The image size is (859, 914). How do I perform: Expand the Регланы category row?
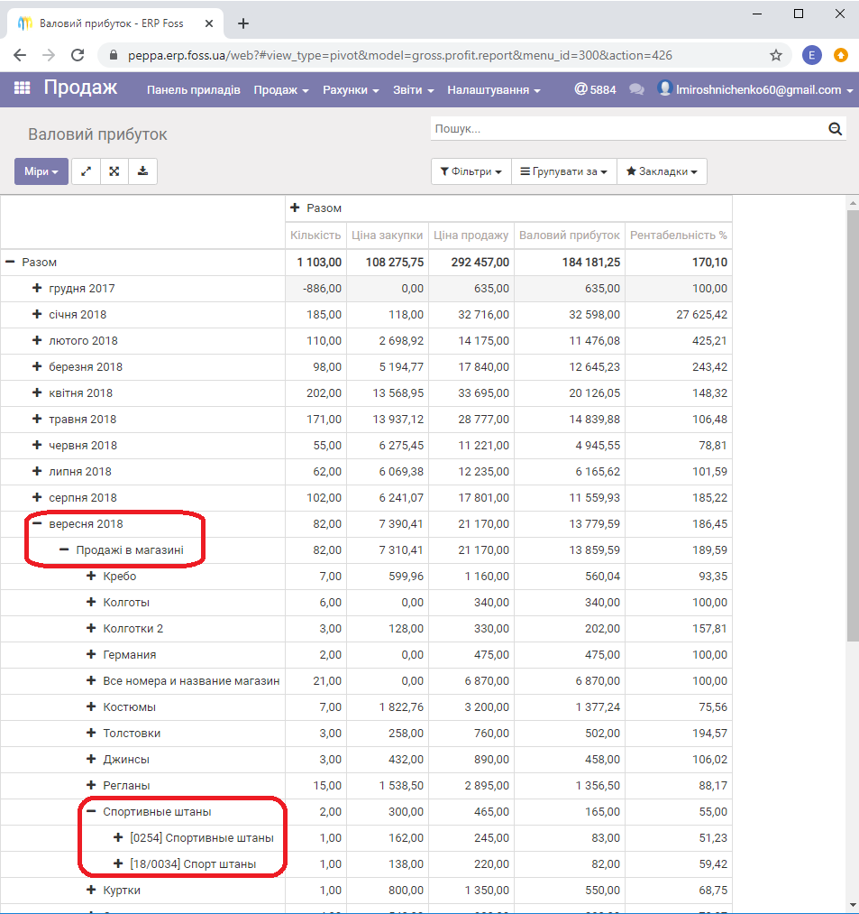[91, 785]
